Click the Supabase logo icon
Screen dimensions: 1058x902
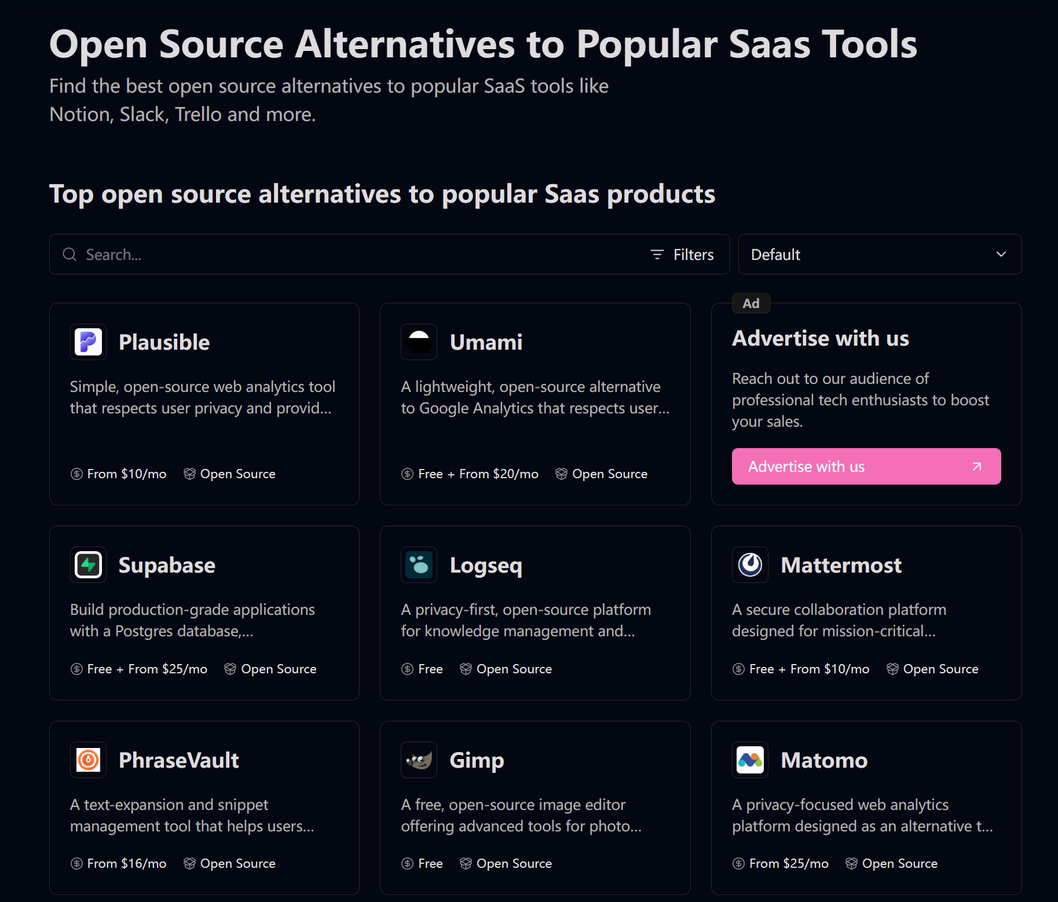coord(88,565)
